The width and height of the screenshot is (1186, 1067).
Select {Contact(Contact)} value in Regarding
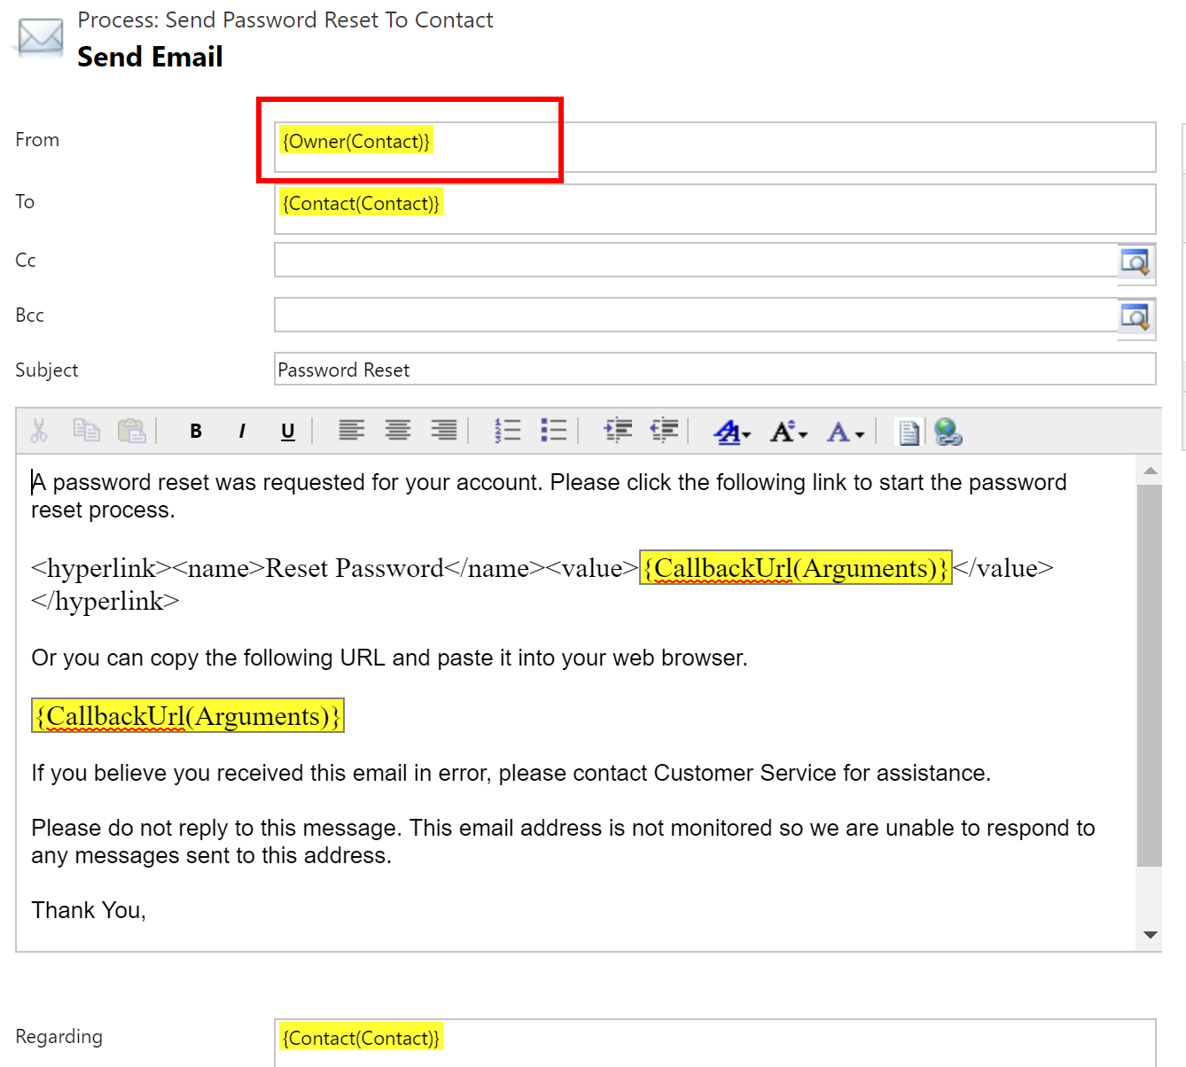pyautogui.click(x=361, y=1038)
